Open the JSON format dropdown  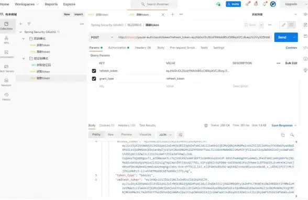(x=166, y=135)
